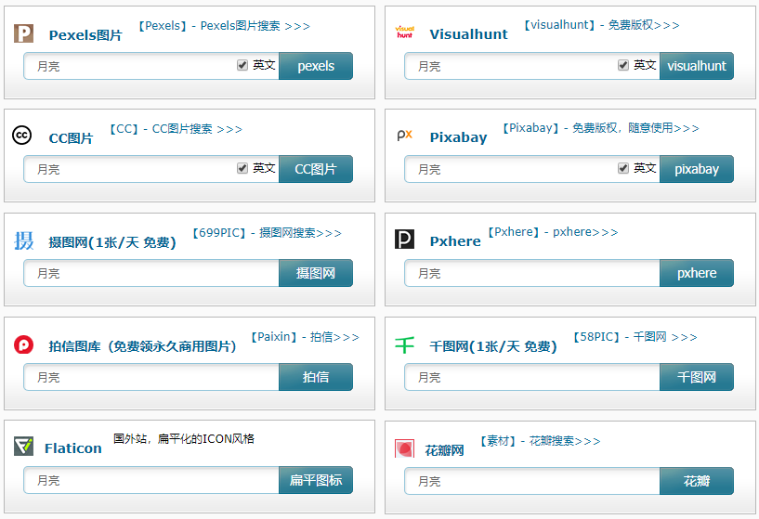759x519 pixels.
Task: Click the 扁平图标 search button
Action: 316,480
